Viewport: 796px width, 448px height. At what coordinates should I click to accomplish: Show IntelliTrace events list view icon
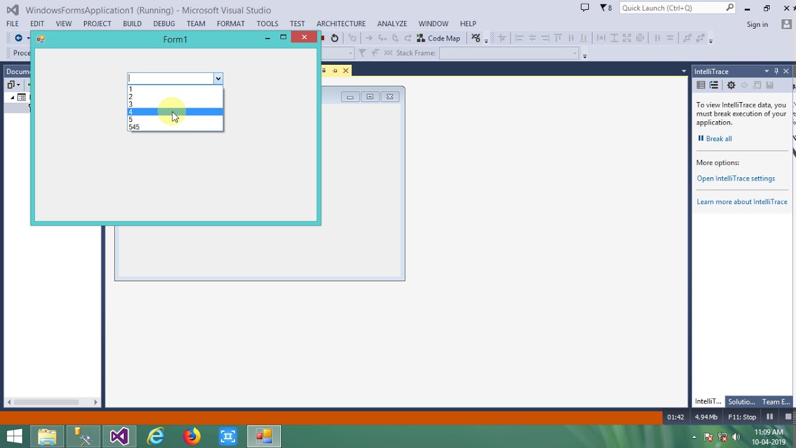tap(701, 85)
